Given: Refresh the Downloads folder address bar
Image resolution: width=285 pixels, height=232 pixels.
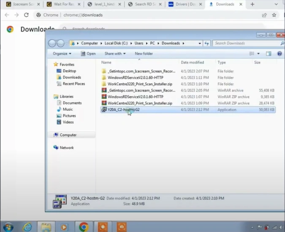Looking at the screenshot, I should (x=207, y=43).
